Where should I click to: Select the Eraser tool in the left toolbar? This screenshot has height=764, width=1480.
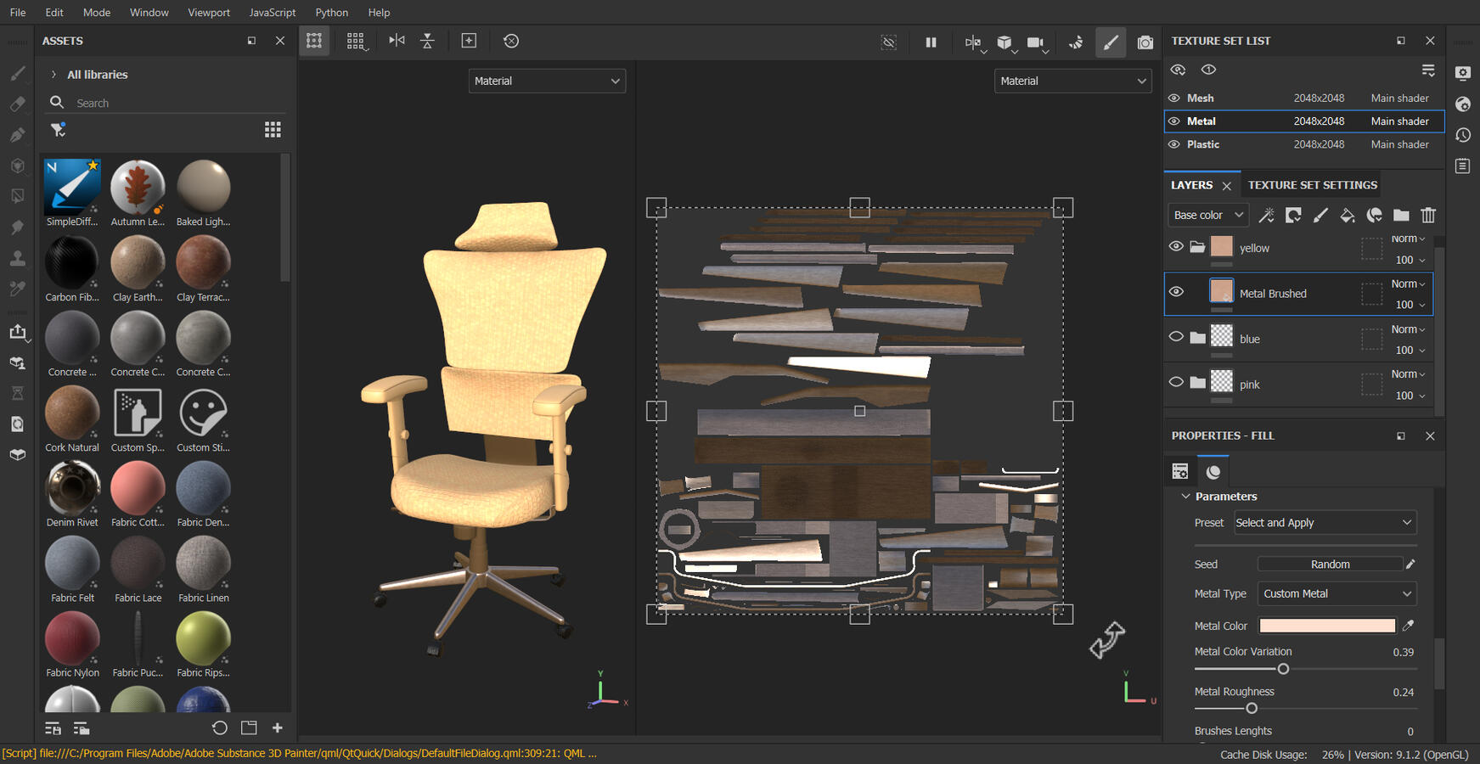[17, 104]
